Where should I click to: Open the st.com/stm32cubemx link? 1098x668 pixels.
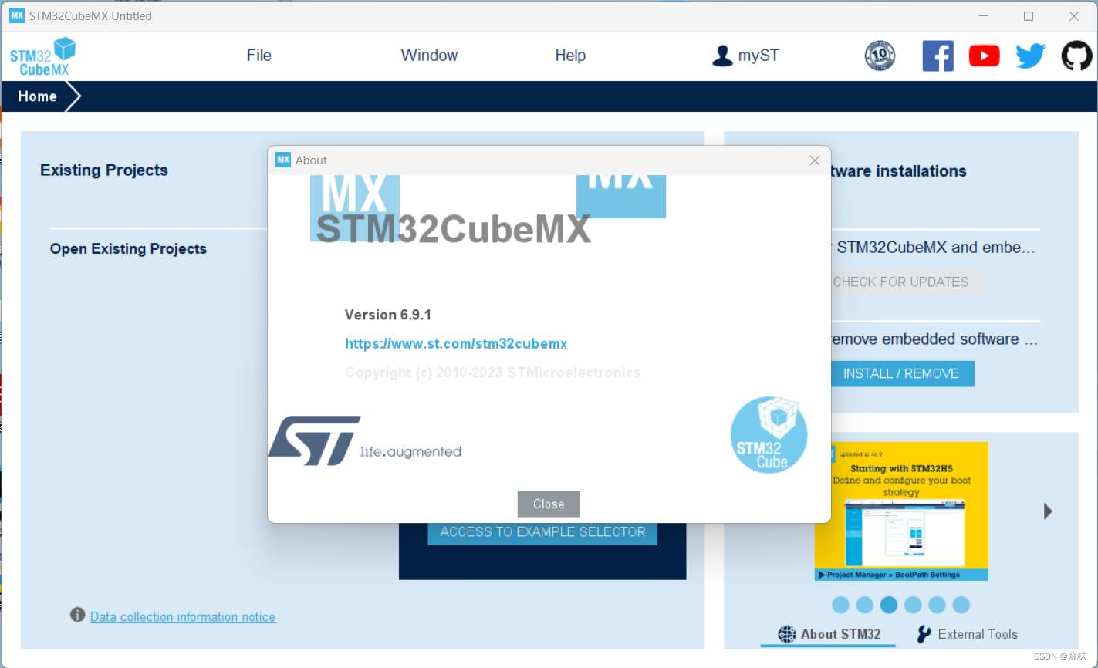tap(456, 344)
